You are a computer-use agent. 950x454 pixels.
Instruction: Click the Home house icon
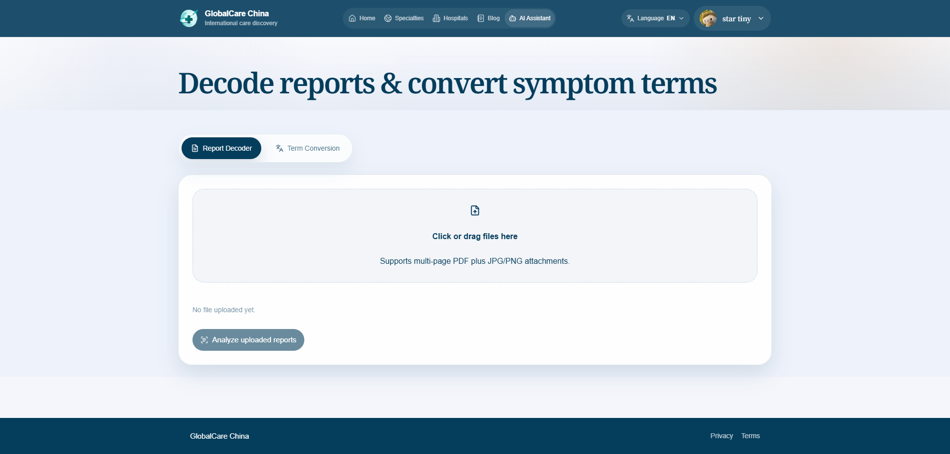point(352,18)
